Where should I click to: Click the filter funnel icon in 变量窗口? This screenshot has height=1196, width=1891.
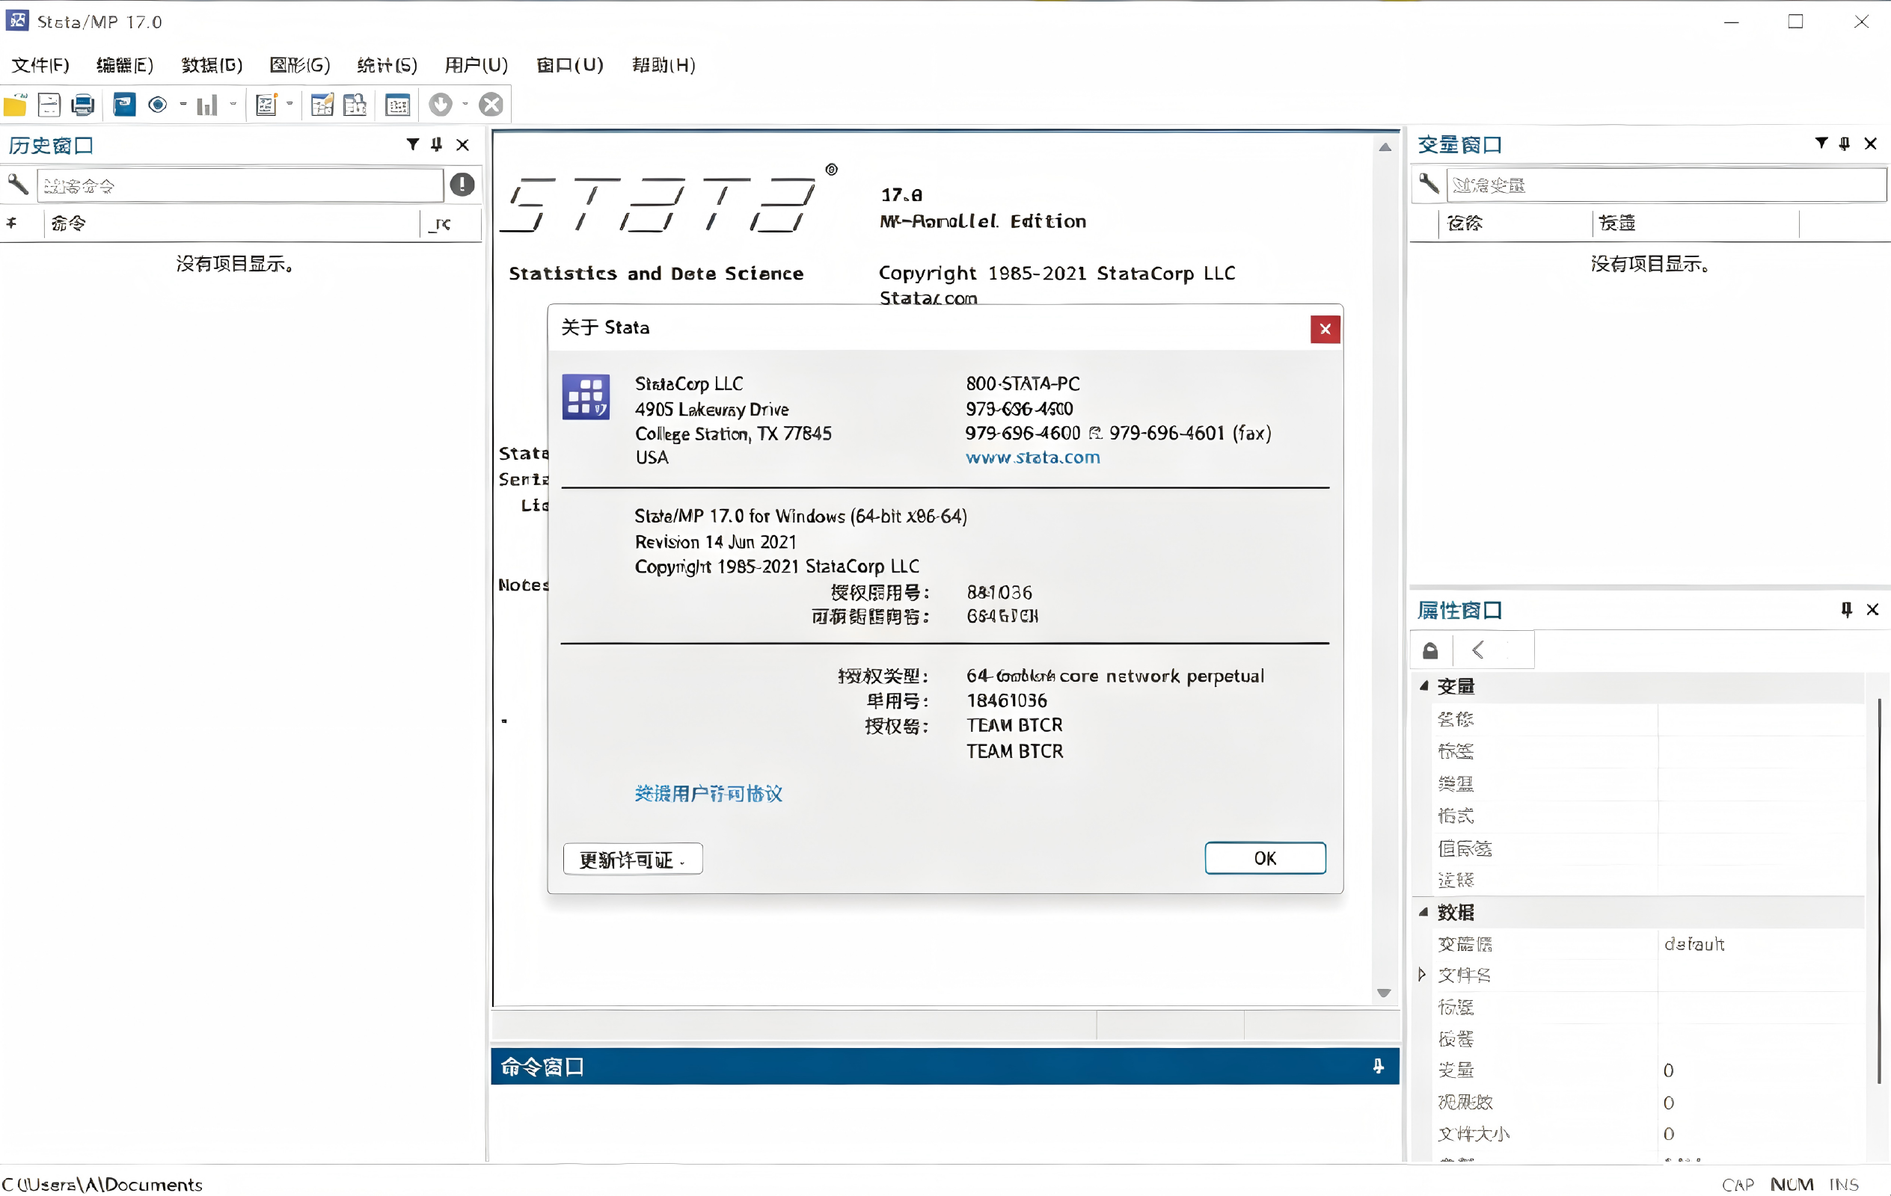coord(1821,143)
